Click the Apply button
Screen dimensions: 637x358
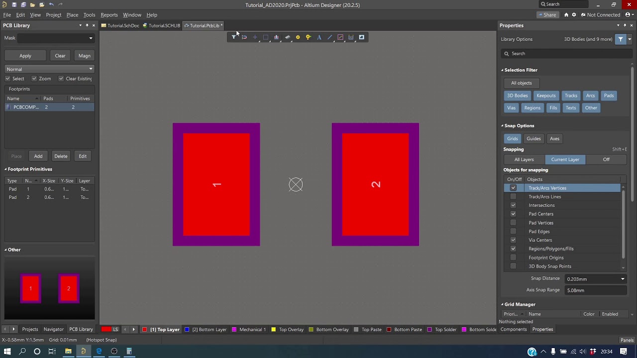[x=25, y=56]
